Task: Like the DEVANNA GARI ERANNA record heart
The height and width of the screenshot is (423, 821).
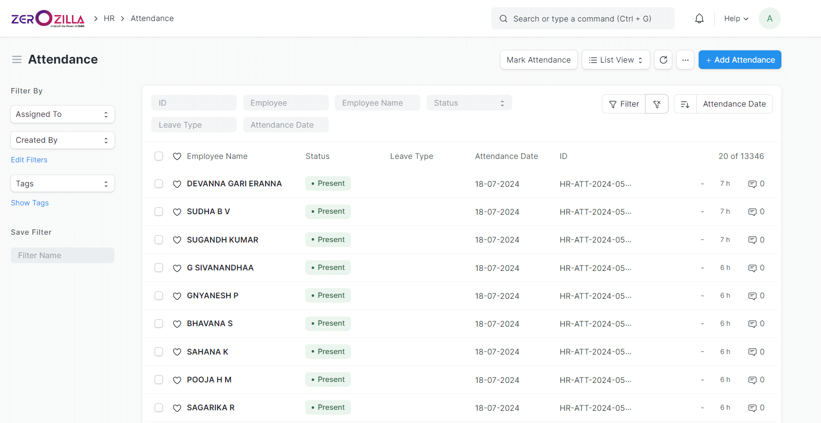Action: point(177,184)
